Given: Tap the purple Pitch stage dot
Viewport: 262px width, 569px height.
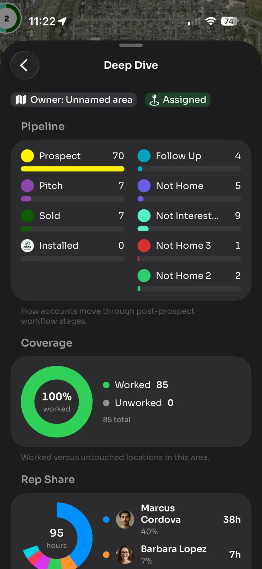Looking at the screenshot, I should pyautogui.click(x=27, y=186).
